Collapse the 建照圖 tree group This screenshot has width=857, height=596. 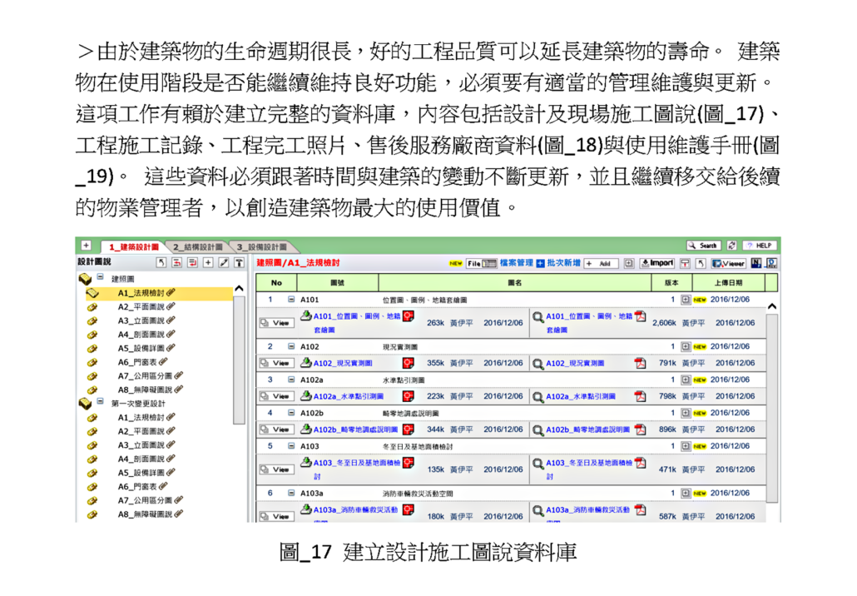pos(100,277)
